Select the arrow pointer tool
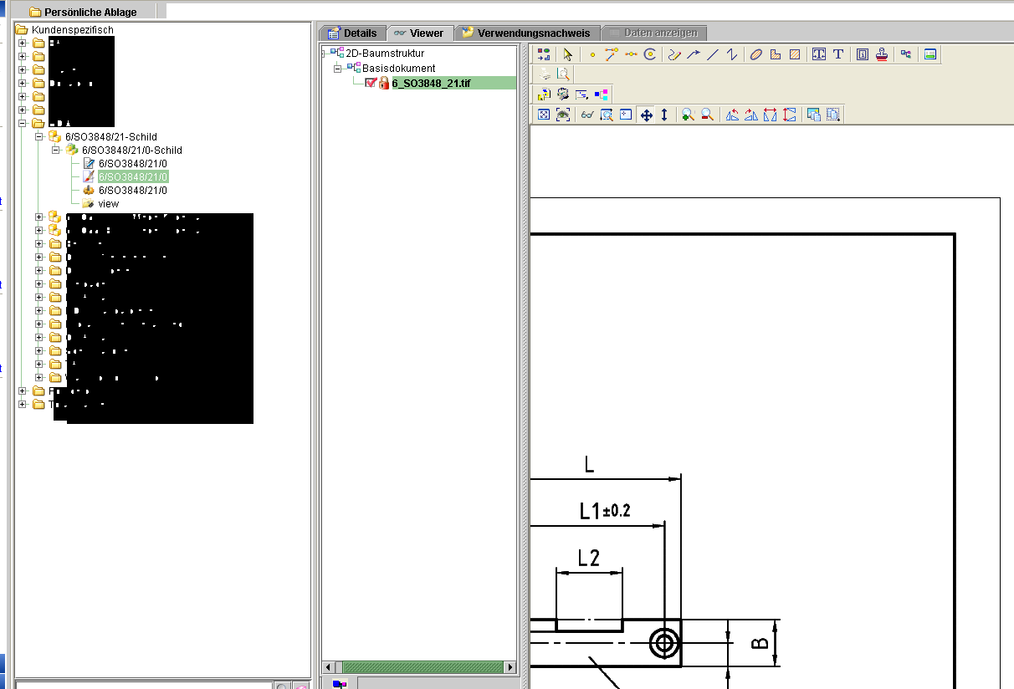 click(568, 54)
